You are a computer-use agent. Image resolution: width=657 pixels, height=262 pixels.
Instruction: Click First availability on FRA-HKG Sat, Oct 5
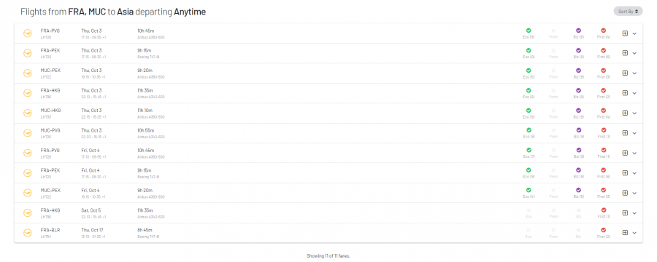(x=604, y=213)
